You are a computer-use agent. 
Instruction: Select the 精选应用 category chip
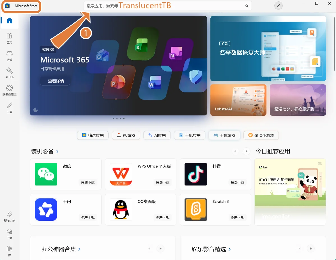93,135
